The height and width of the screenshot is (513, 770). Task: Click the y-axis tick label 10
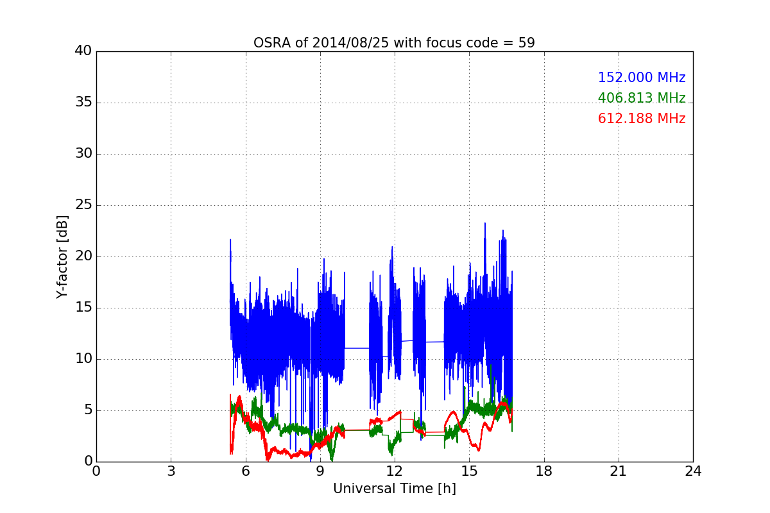[x=83, y=359]
